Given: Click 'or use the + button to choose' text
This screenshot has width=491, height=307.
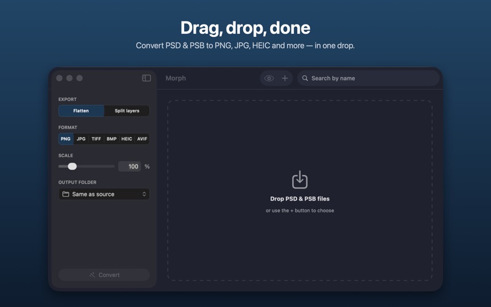Looking at the screenshot, I should coord(300,211).
